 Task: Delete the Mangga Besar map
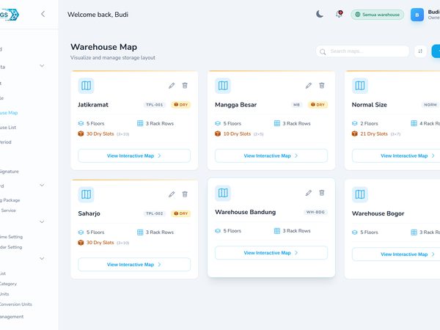pos(322,86)
